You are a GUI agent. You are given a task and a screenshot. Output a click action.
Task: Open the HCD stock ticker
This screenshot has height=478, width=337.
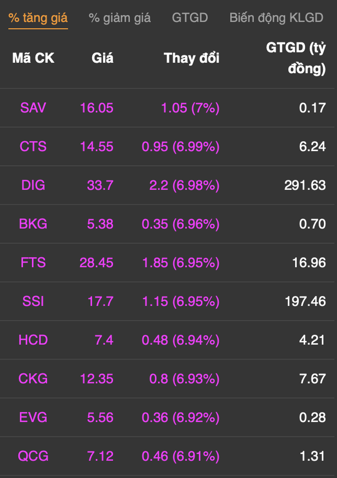pyautogui.click(x=33, y=340)
